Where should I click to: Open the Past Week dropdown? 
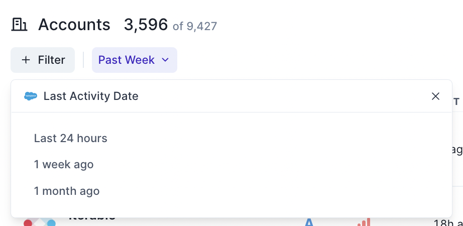[x=127, y=60]
